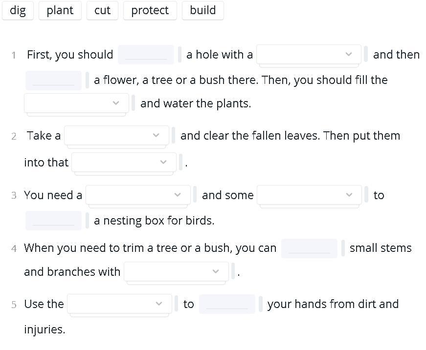The width and height of the screenshot is (426, 350).
Task: Click blank before 'your hands from dirt'
Action: coord(227,304)
